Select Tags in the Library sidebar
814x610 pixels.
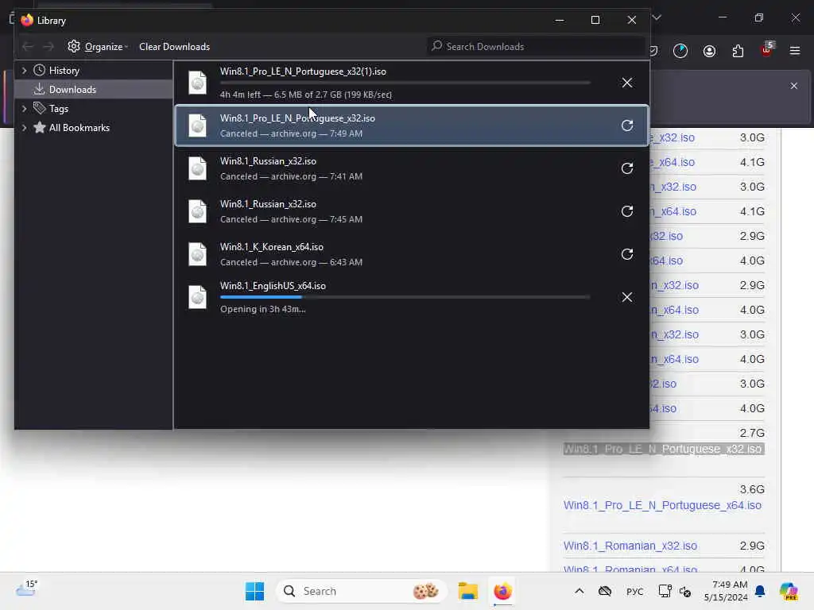[59, 109]
